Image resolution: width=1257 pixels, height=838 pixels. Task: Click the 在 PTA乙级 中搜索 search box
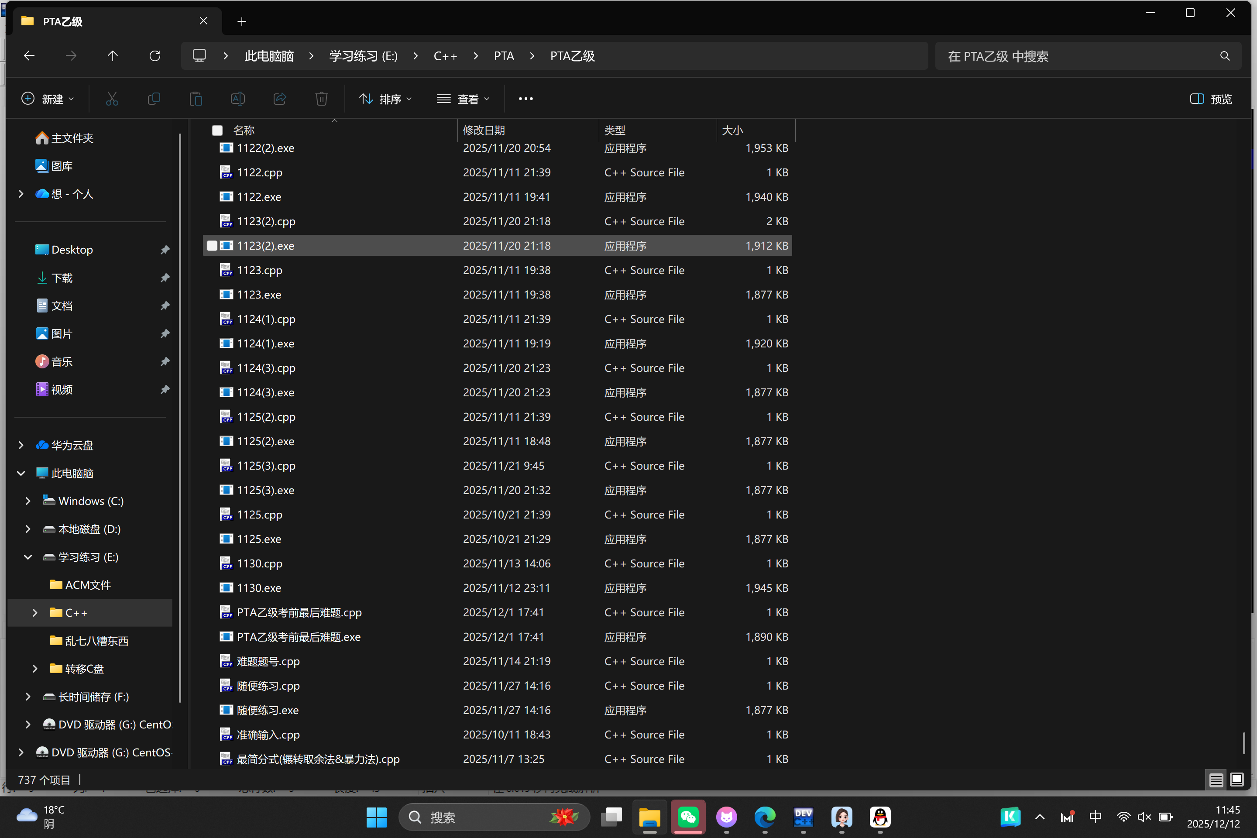pos(1079,56)
